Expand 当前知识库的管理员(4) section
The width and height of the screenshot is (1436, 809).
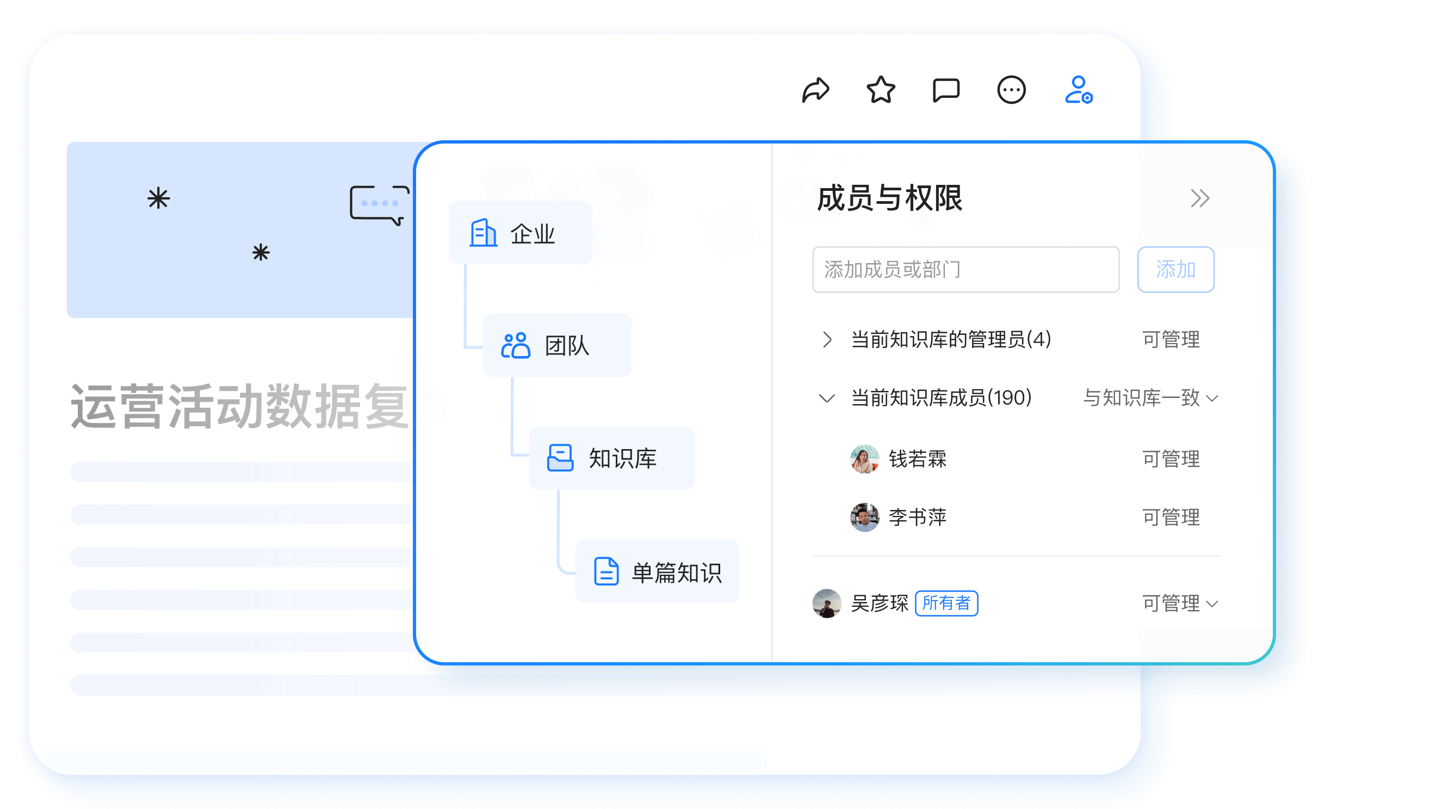click(x=827, y=340)
